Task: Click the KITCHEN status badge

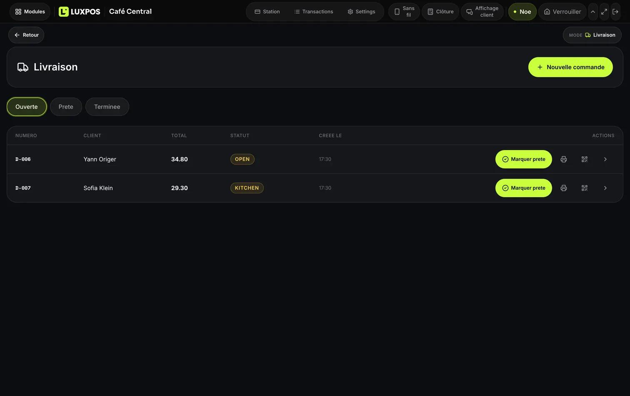Action: (x=247, y=188)
